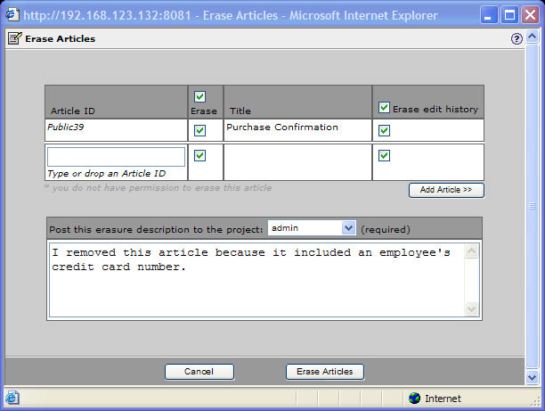Click the page scrollbar down arrow
The height and width of the screenshot is (411, 545).
(532, 377)
